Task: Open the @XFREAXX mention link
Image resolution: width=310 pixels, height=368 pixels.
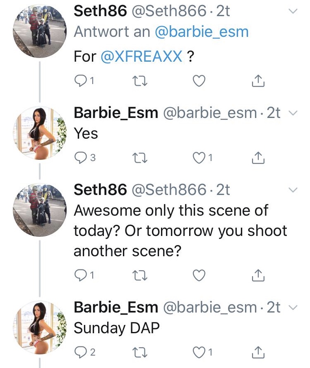Action: [x=141, y=56]
